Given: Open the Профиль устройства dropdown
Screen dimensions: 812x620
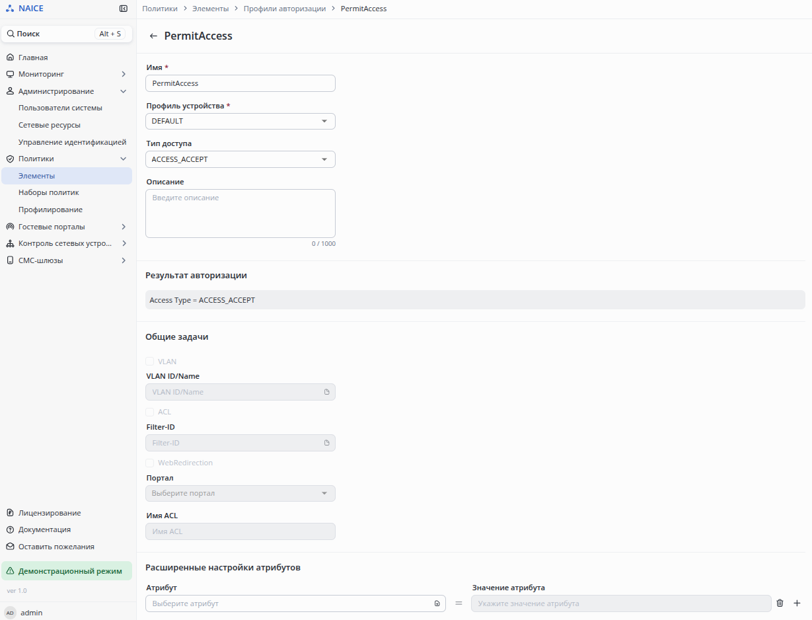Looking at the screenshot, I should [240, 122].
